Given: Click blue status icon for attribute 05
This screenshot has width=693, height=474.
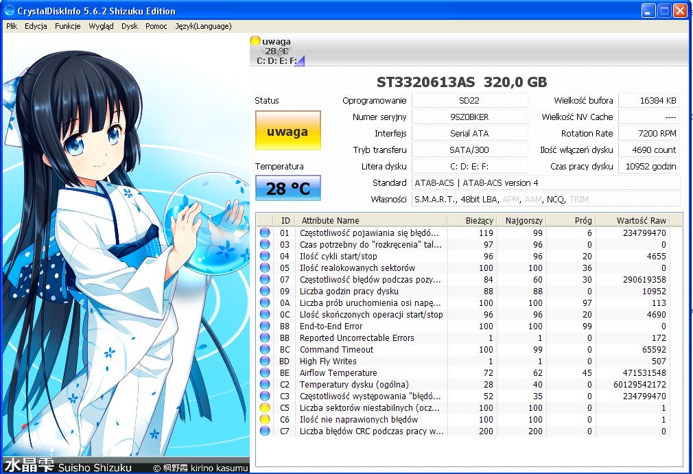Looking at the screenshot, I should point(265,268).
